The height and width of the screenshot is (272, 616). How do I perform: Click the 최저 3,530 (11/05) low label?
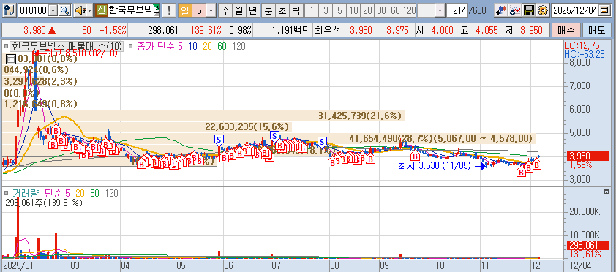434,166
